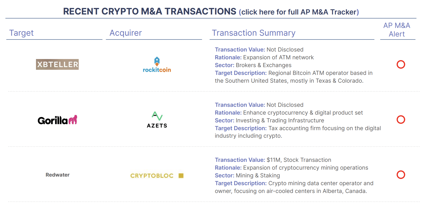Click the Azets acquirer logo

pos(157,120)
